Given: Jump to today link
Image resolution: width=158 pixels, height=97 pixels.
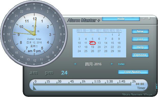Looking at the screenshot, I should [x=121, y=64].
